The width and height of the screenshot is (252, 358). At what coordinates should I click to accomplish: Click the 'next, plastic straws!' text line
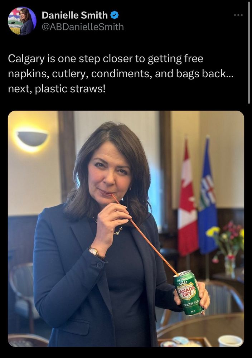tap(57, 89)
